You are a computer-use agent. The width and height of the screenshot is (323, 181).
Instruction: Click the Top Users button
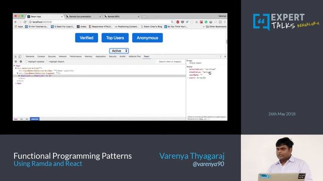pos(115,38)
